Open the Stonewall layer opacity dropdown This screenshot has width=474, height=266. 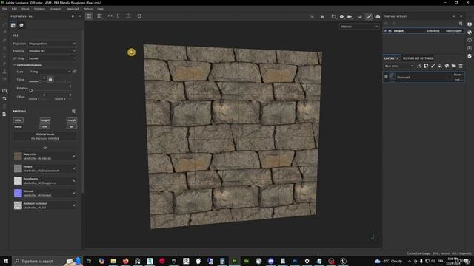click(459, 80)
